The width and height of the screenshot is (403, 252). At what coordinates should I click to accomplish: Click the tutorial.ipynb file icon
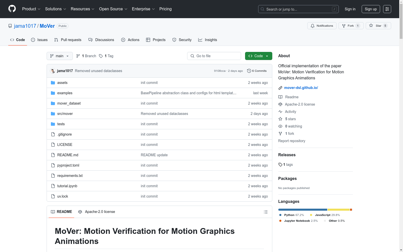point(53,186)
